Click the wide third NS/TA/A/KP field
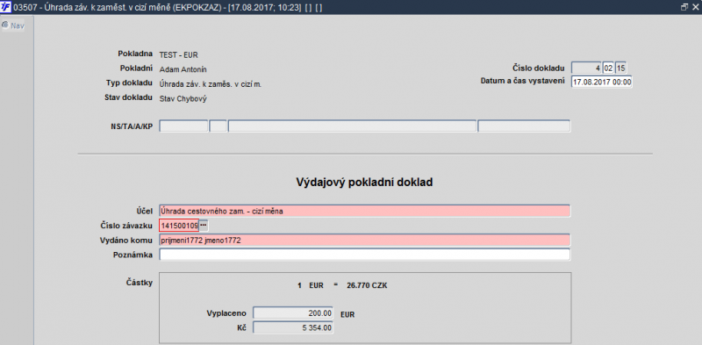The width and height of the screenshot is (702, 345). pos(352,126)
